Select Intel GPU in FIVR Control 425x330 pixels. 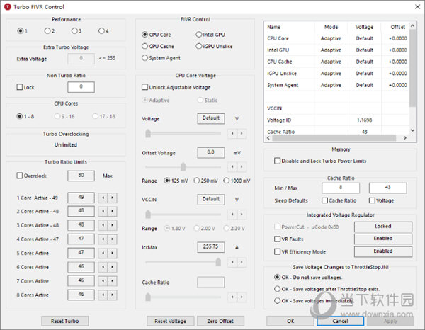point(210,35)
